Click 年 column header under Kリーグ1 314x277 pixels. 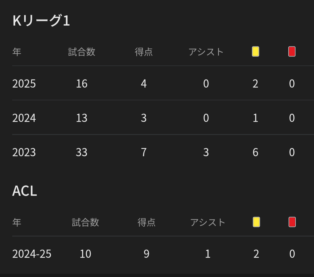pyautogui.click(x=17, y=52)
